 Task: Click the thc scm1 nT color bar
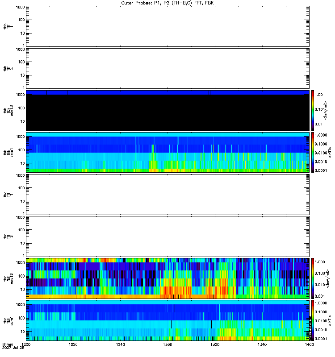click(x=313, y=320)
